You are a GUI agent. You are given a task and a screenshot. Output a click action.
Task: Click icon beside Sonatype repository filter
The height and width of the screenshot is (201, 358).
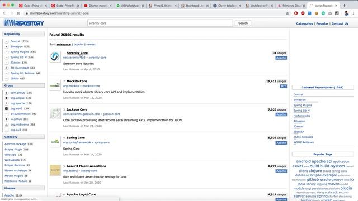[6, 47]
